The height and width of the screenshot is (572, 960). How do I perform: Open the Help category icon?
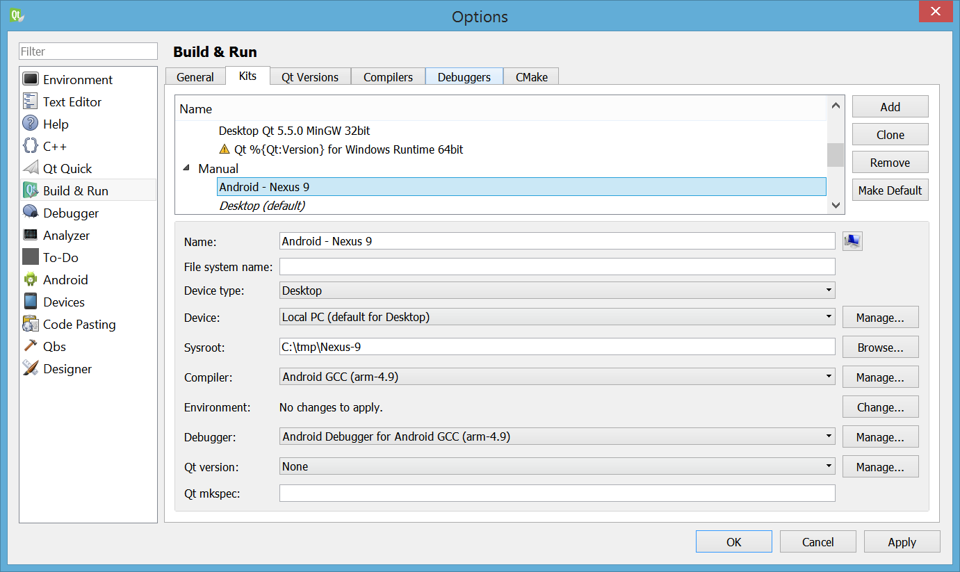coord(31,124)
